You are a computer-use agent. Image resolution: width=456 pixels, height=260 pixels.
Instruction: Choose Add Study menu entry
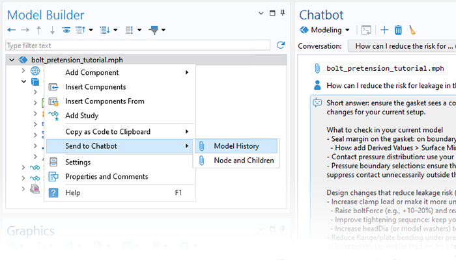coord(120,116)
